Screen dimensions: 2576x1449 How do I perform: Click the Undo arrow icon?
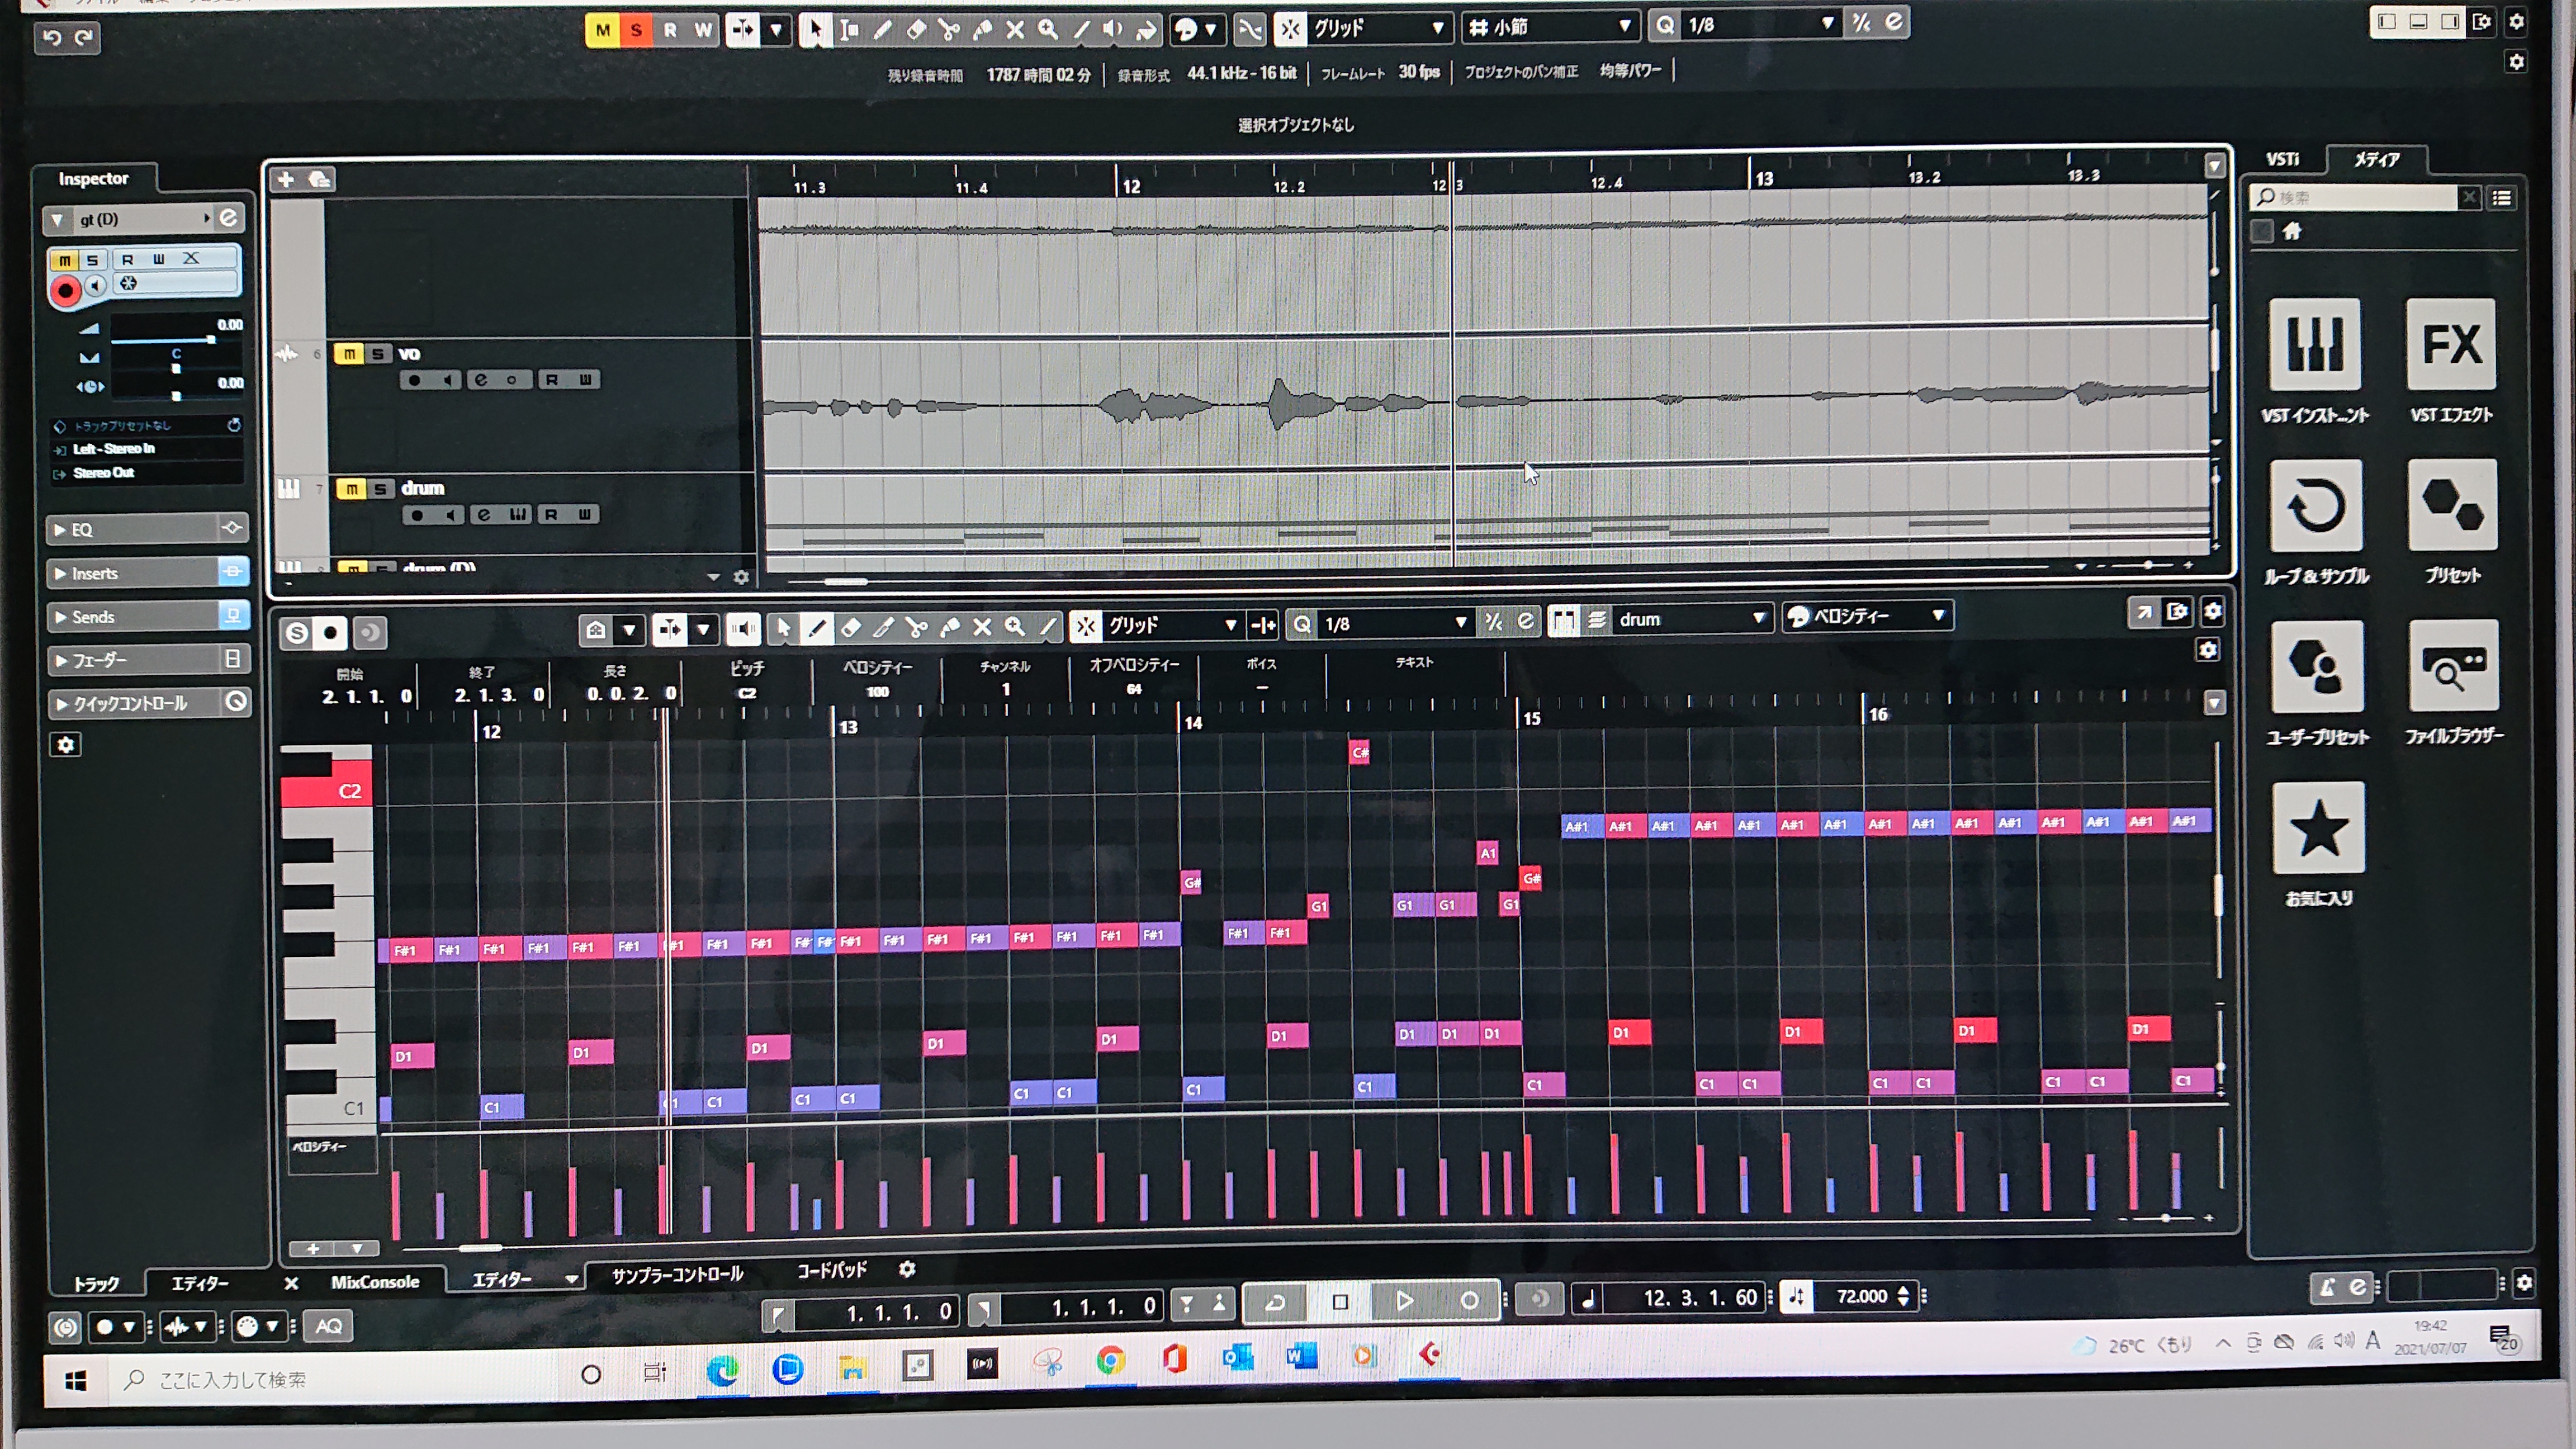tap(52, 38)
